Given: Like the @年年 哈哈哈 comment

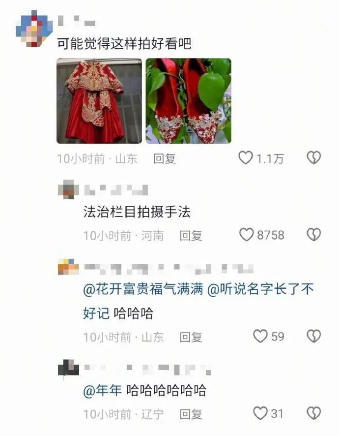Looking at the screenshot, I should coord(260,413).
